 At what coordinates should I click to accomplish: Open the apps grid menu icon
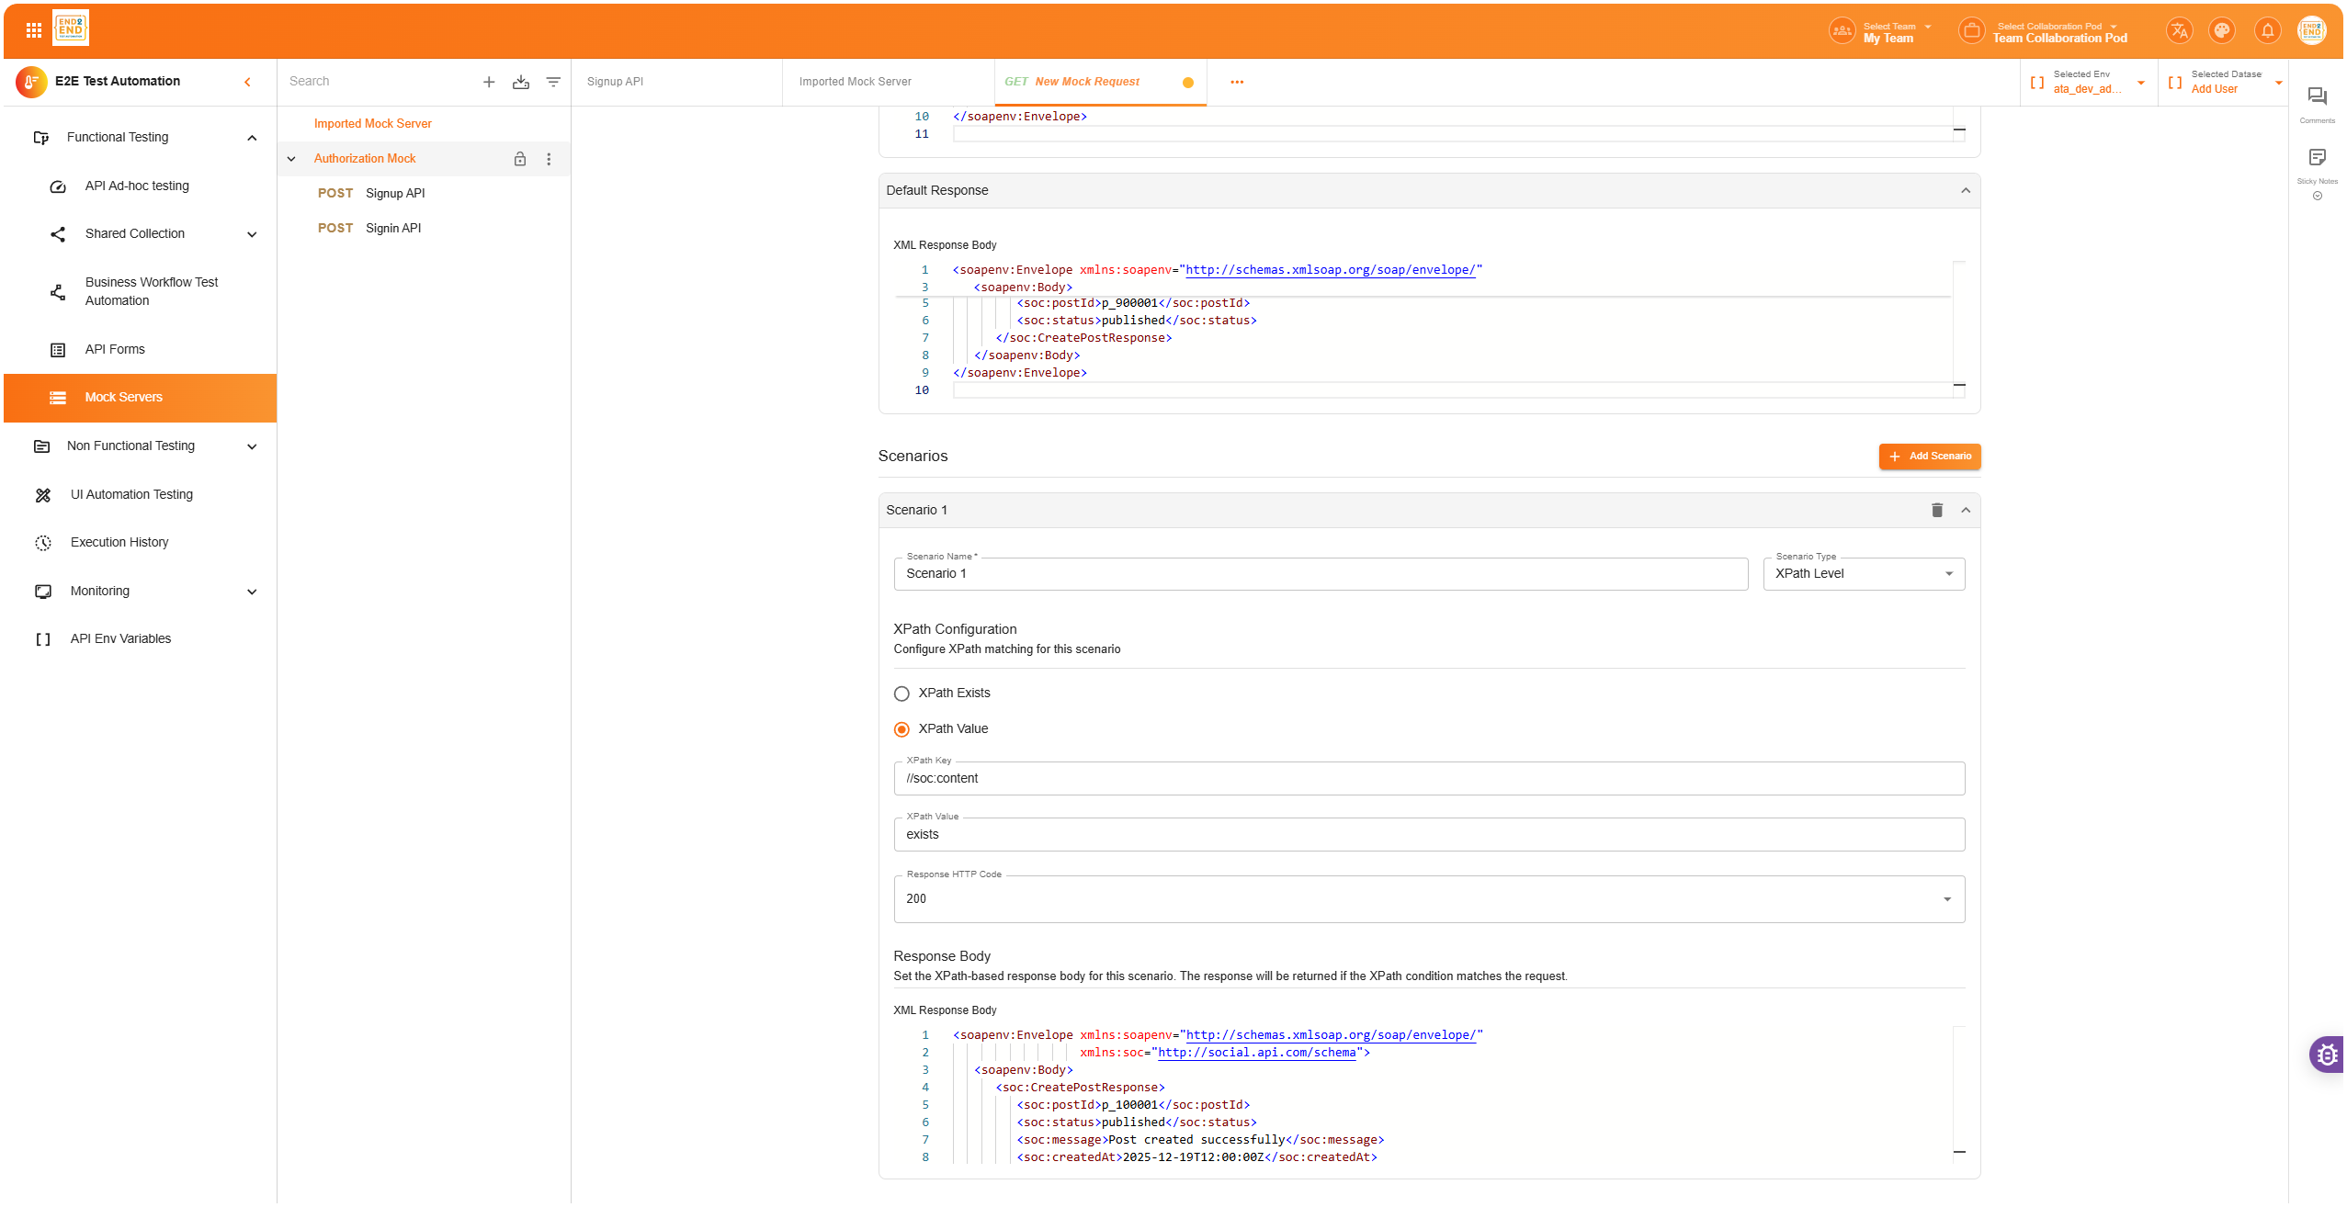pos(34,30)
